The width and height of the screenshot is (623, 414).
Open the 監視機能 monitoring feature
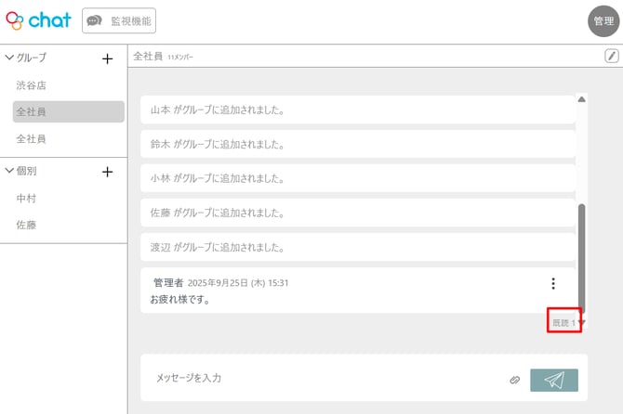click(119, 20)
